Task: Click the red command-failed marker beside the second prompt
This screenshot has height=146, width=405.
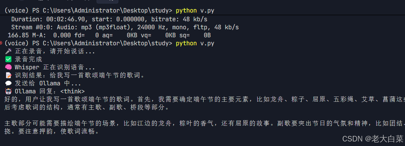Action: point(1,43)
